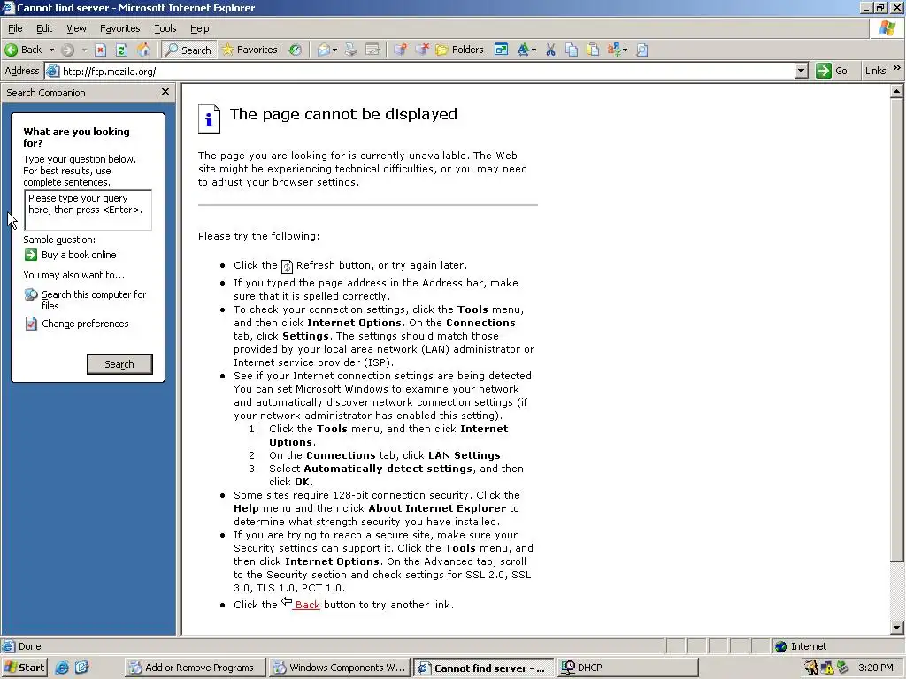Screen dimensions: 906x679
Task: Stop page loading with the Stop icon
Action: coord(101,50)
